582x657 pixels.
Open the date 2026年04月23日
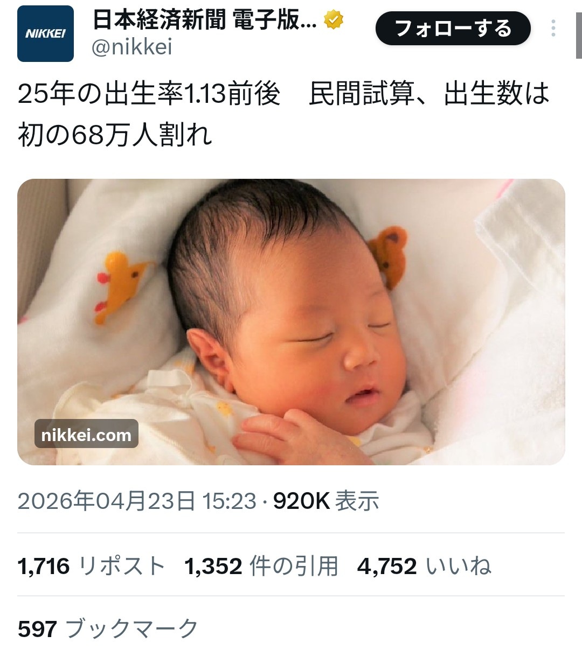[x=106, y=501]
